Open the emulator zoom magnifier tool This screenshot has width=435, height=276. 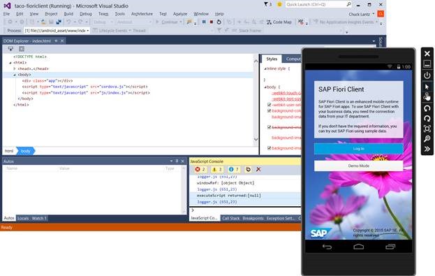(x=427, y=139)
